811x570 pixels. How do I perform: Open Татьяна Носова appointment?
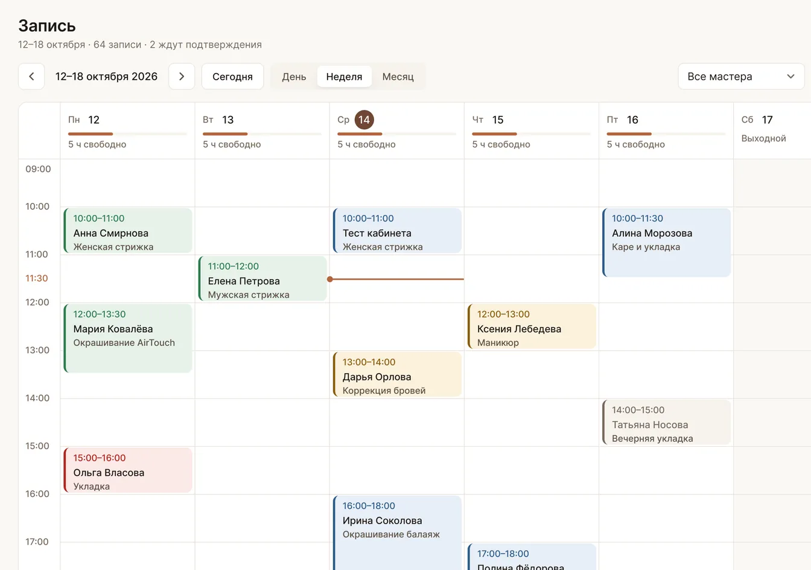point(666,422)
